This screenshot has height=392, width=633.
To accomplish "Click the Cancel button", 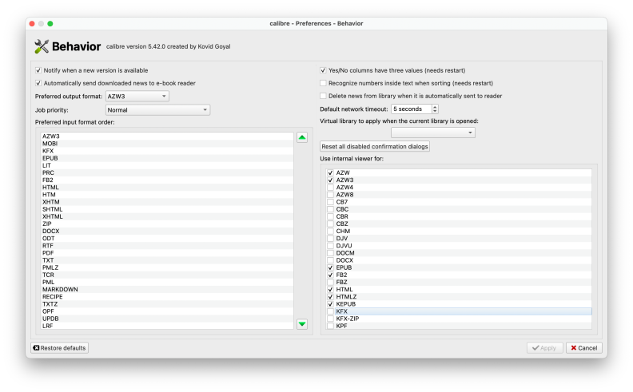I will (x=584, y=347).
